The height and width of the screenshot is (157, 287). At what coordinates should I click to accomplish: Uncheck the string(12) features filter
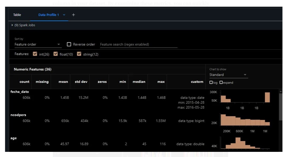coord(79,54)
